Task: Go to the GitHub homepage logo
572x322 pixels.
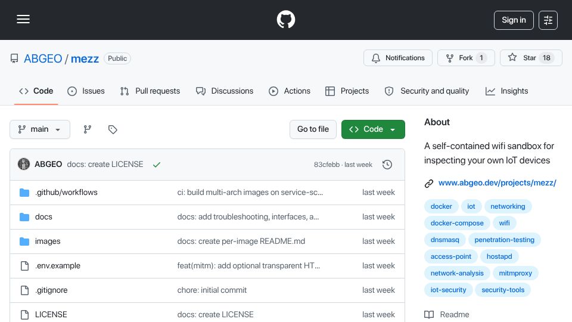Action: click(x=285, y=19)
